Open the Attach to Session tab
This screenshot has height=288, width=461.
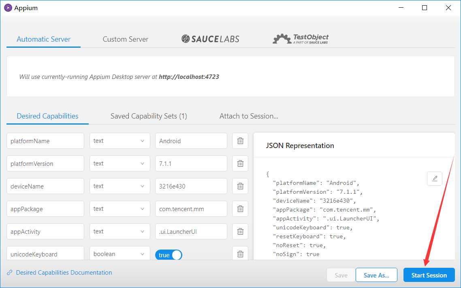[249, 116]
